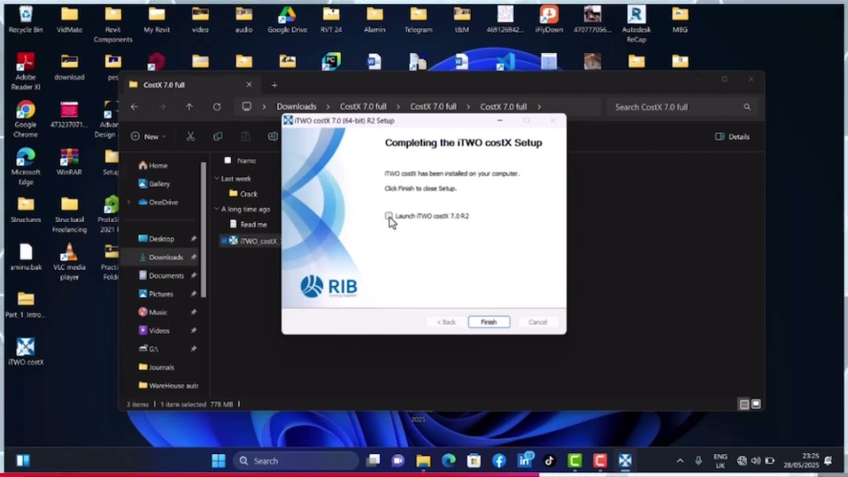Viewport: 848px width, 477px height.
Task: Show hidden system tray icons
Action: pyautogui.click(x=680, y=460)
